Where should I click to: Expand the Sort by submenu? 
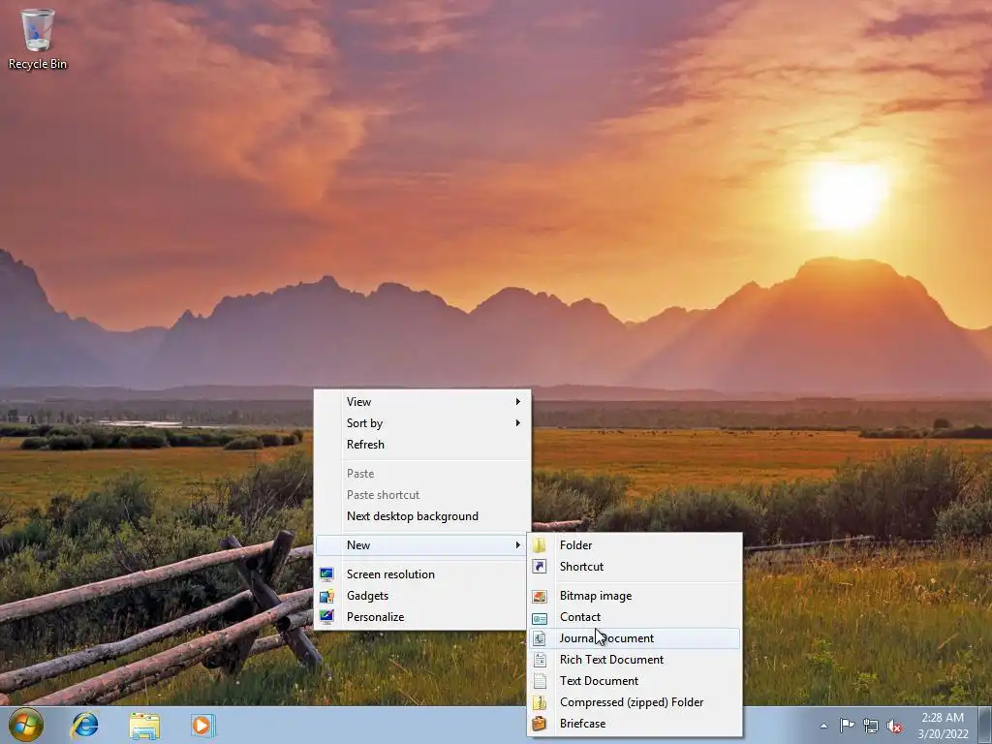pos(422,423)
